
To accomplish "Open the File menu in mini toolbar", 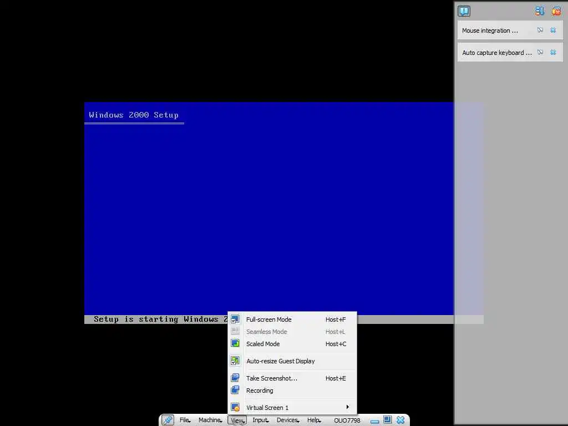I will tap(185, 420).
